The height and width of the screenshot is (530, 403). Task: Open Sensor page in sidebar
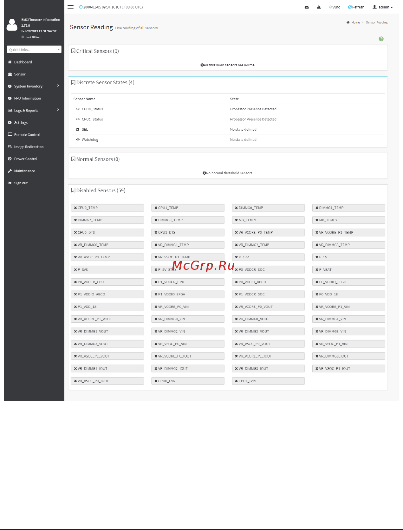20,74
